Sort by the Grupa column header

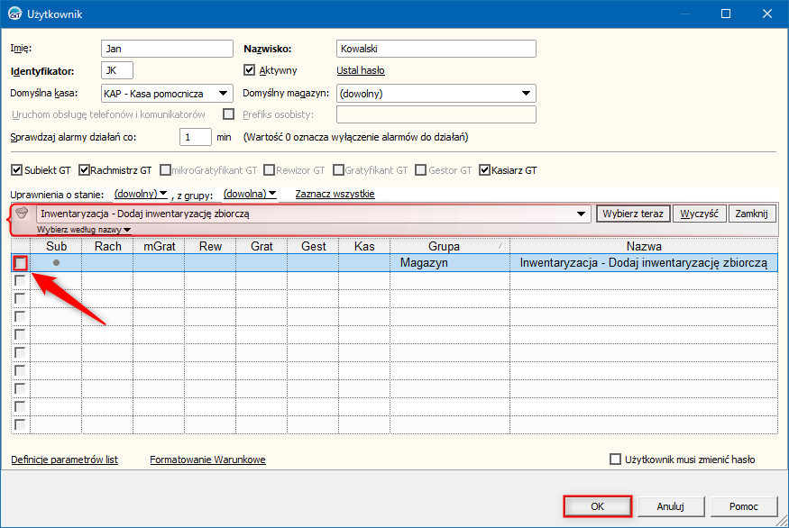(450, 246)
